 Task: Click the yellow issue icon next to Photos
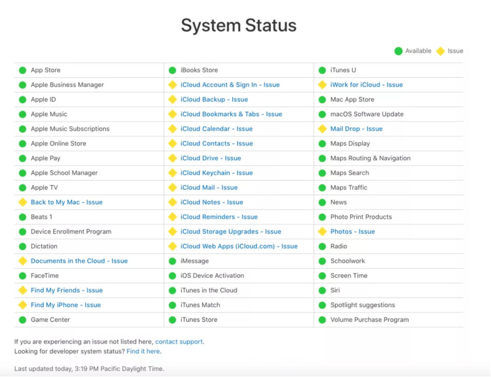[322, 232]
